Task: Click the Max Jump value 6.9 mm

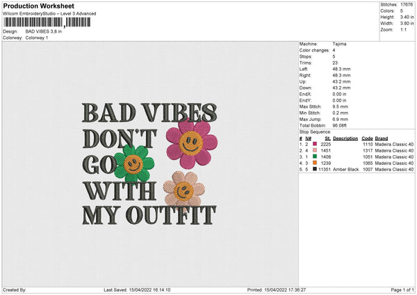Action: coord(340,119)
